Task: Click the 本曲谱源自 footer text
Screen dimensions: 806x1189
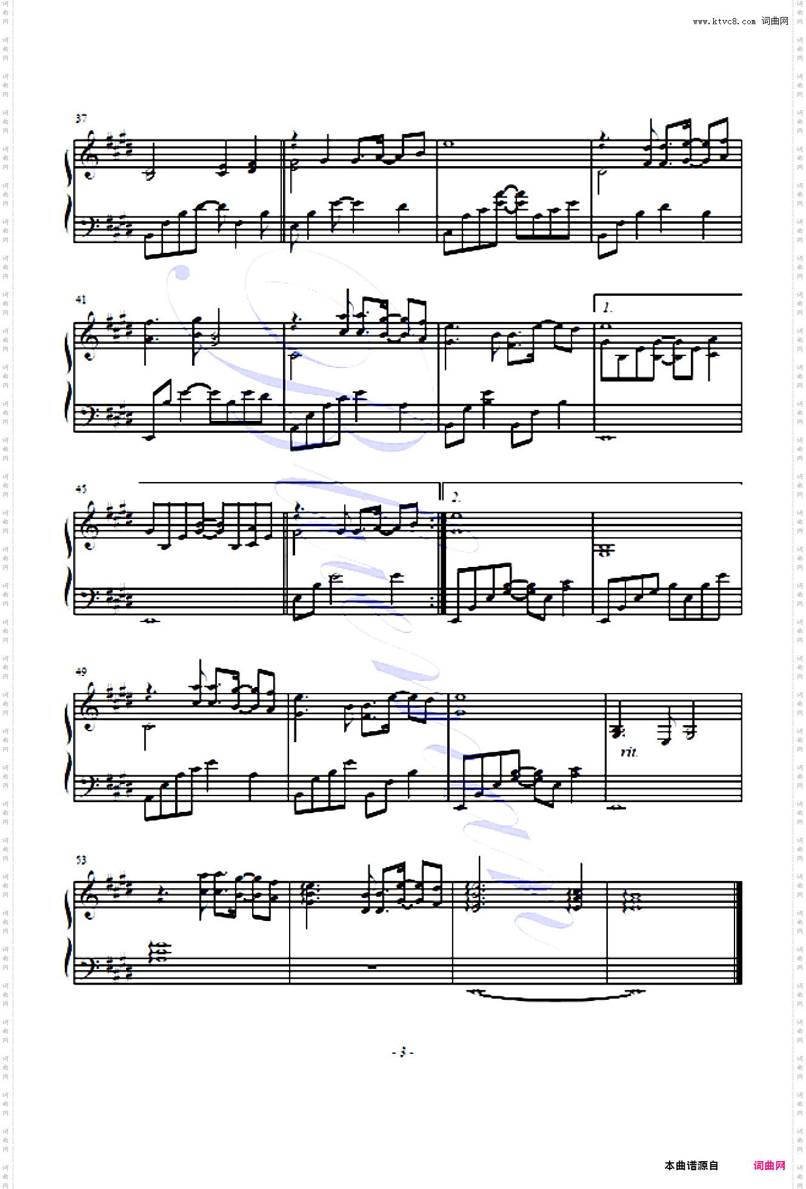Action: (x=691, y=1165)
